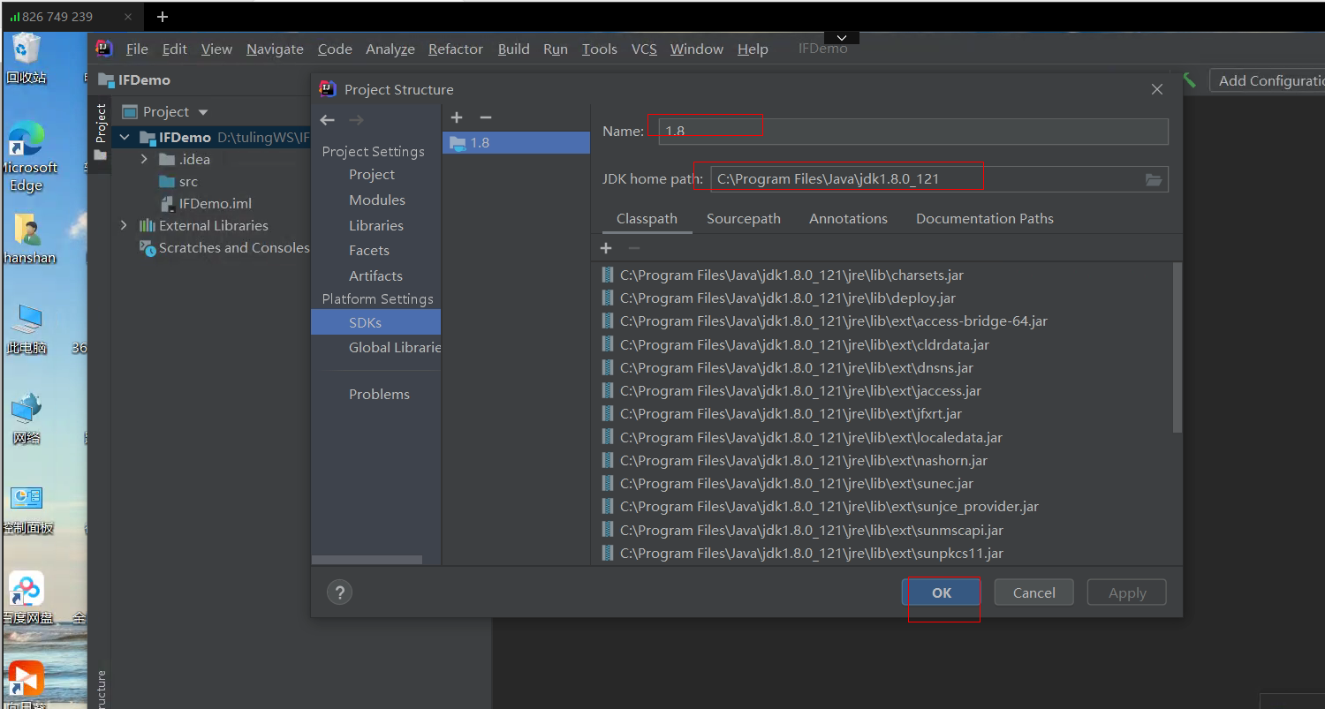The height and width of the screenshot is (709, 1325).
Task: Add a classpath entry with the plus icon under Classpath
Action: click(606, 248)
